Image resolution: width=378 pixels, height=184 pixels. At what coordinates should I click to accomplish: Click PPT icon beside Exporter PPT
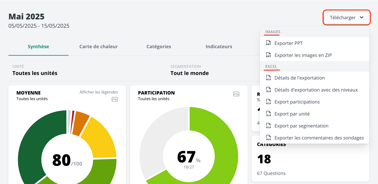(x=269, y=43)
